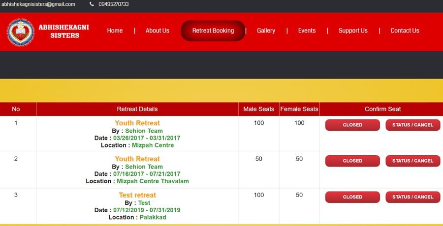Click the email address abhishekagnisisters@gmail.com
443x226 pixels.
(x=38, y=4)
